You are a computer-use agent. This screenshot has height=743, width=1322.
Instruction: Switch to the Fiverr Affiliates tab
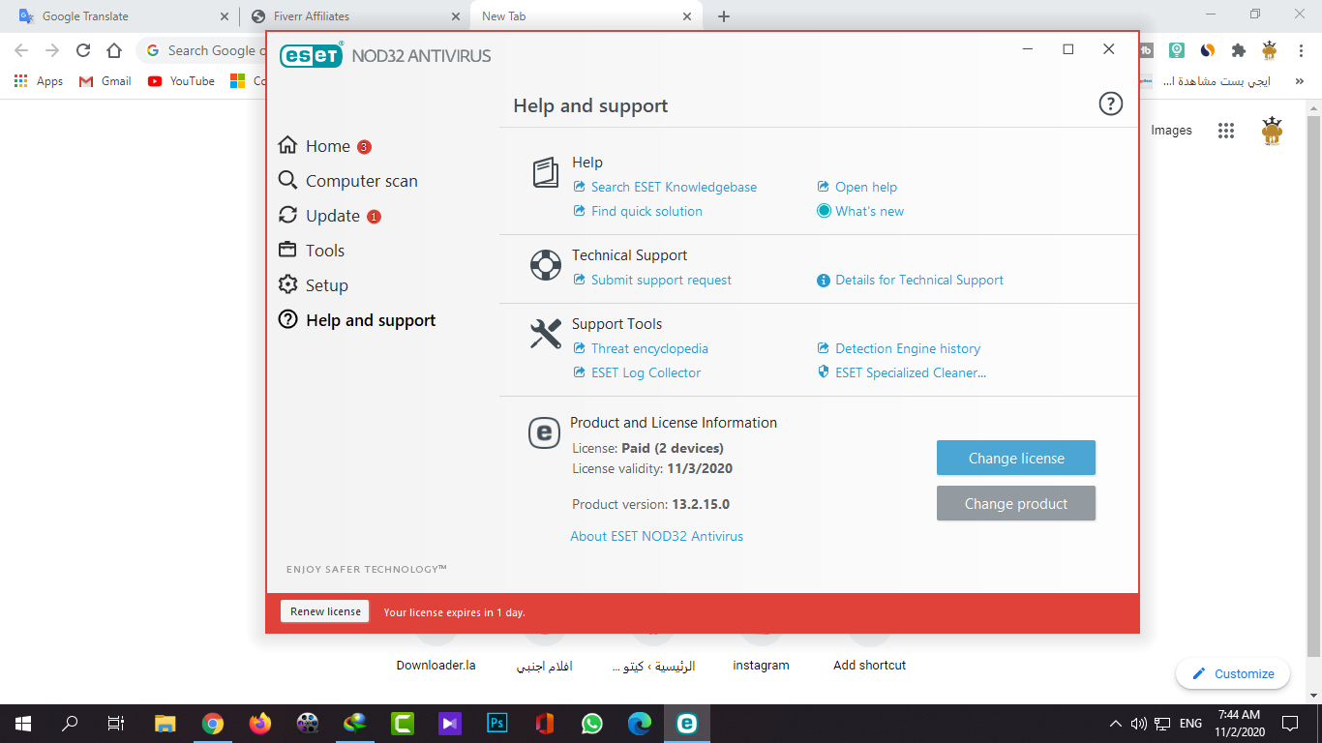click(x=354, y=16)
